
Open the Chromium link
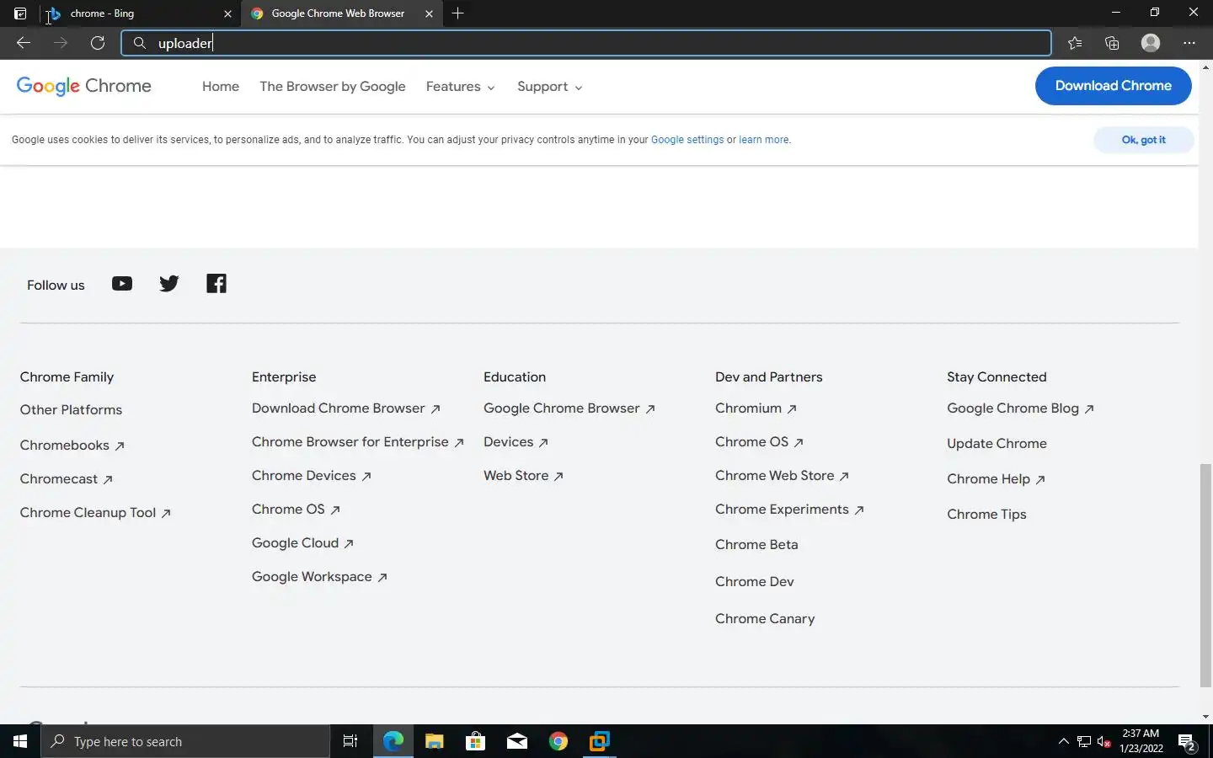click(756, 408)
